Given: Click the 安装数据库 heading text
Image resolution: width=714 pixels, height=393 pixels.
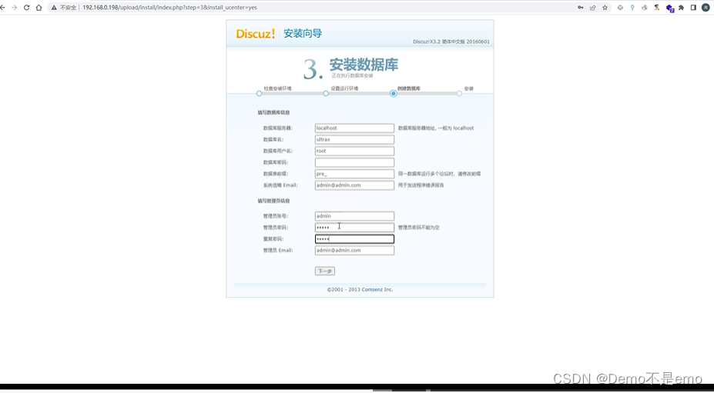Looking at the screenshot, I should pos(364,65).
